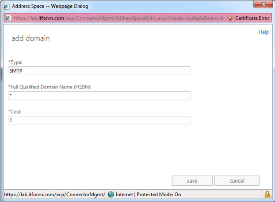275x202 pixels.
Task: Select the Cost input field
Action: (99, 120)
